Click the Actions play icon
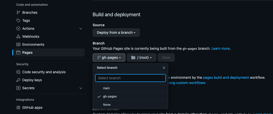The width and height of the screenshot is (273, 114). click(18, 28)
